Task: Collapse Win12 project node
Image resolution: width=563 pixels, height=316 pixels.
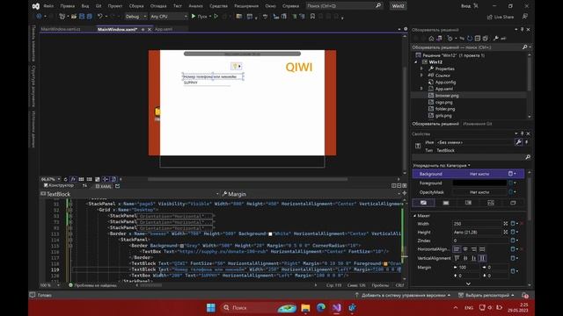Action: 416,62
